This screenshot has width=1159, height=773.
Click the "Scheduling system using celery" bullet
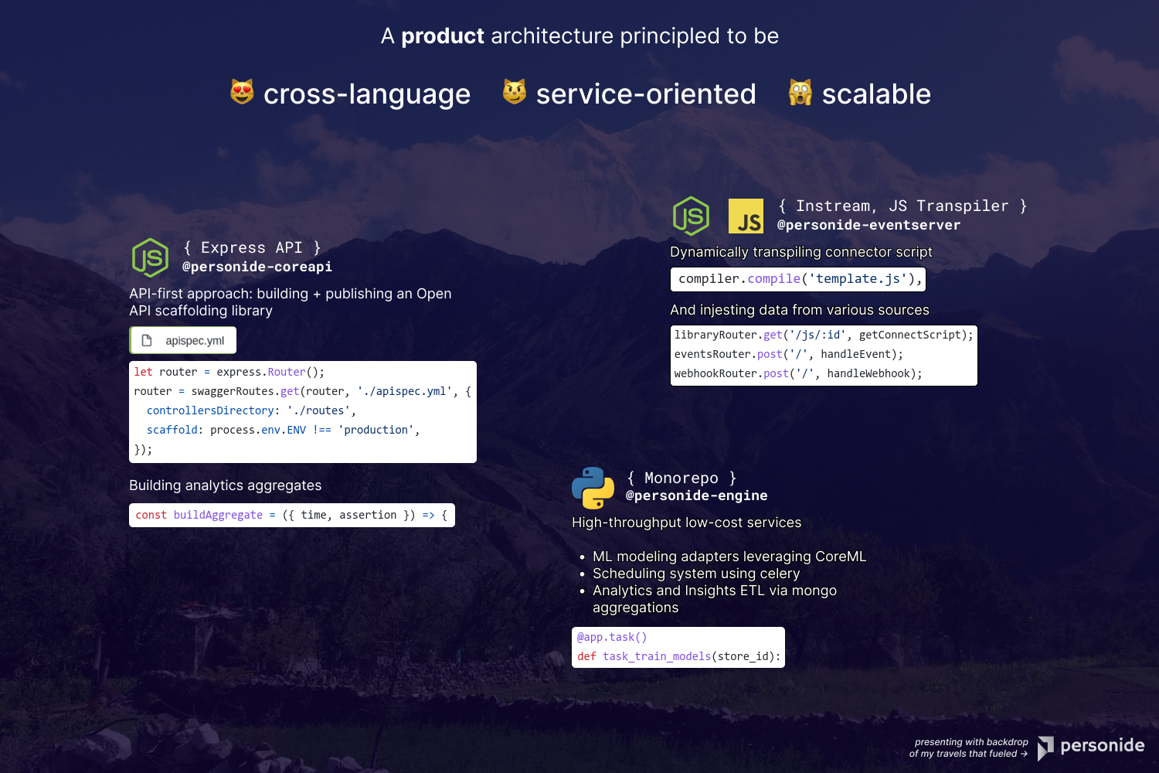point(696,574)
